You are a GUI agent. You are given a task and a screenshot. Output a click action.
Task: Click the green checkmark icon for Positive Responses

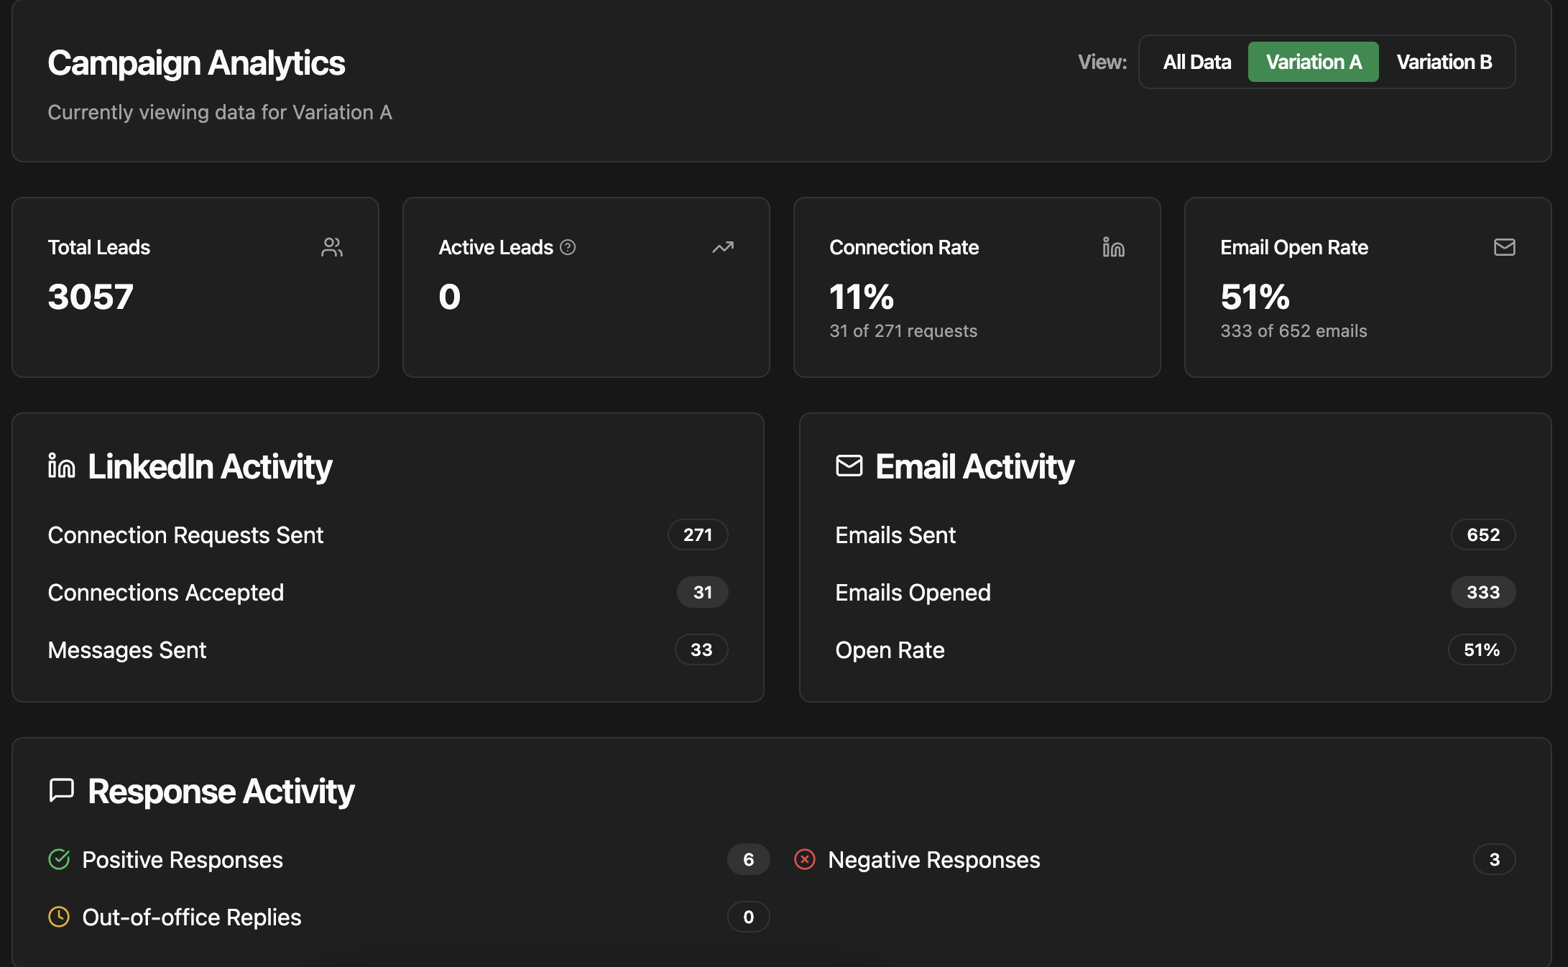click(59, 859)
